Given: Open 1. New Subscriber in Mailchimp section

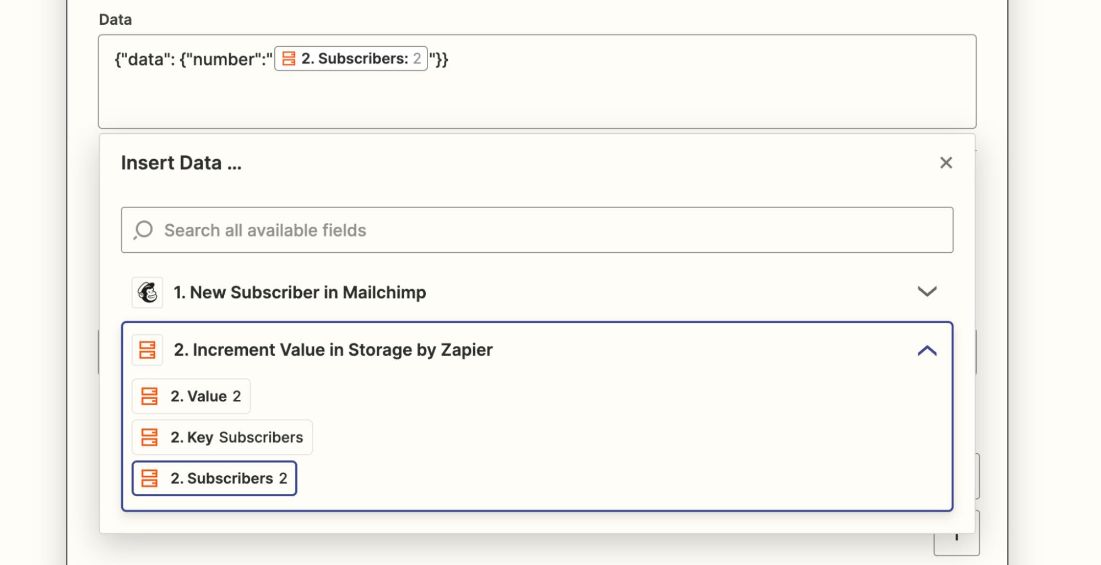Looking at the screenshot, I should [537, 292].
